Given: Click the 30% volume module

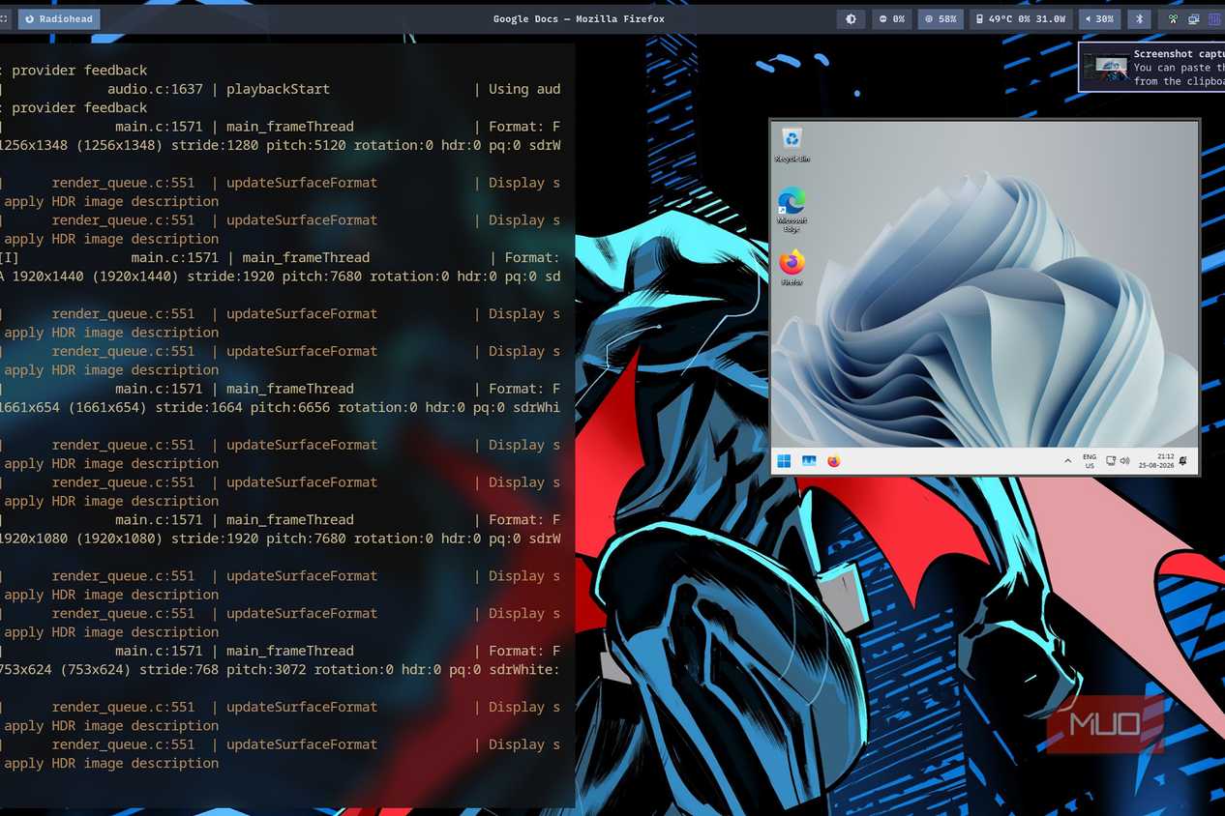Looking at the screenshot, I should (x=1098, y=18).
